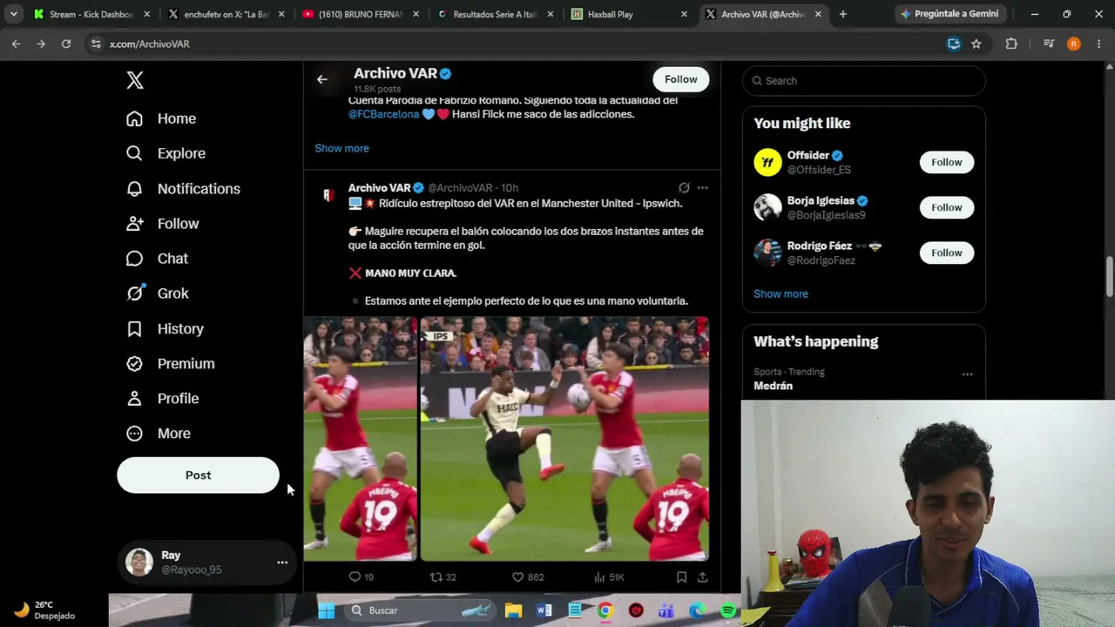Follow Rodrigo Fáez from suggestions
Screen dimensions: 1115x627
coord(947,253)
